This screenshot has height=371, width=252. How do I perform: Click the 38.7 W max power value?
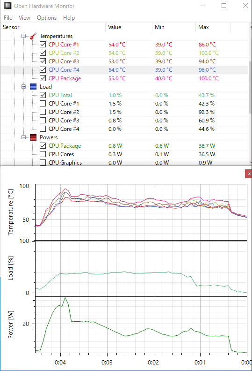[207, 146]
